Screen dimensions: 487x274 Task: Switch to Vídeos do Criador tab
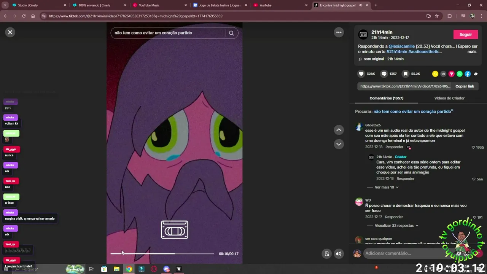449,98
